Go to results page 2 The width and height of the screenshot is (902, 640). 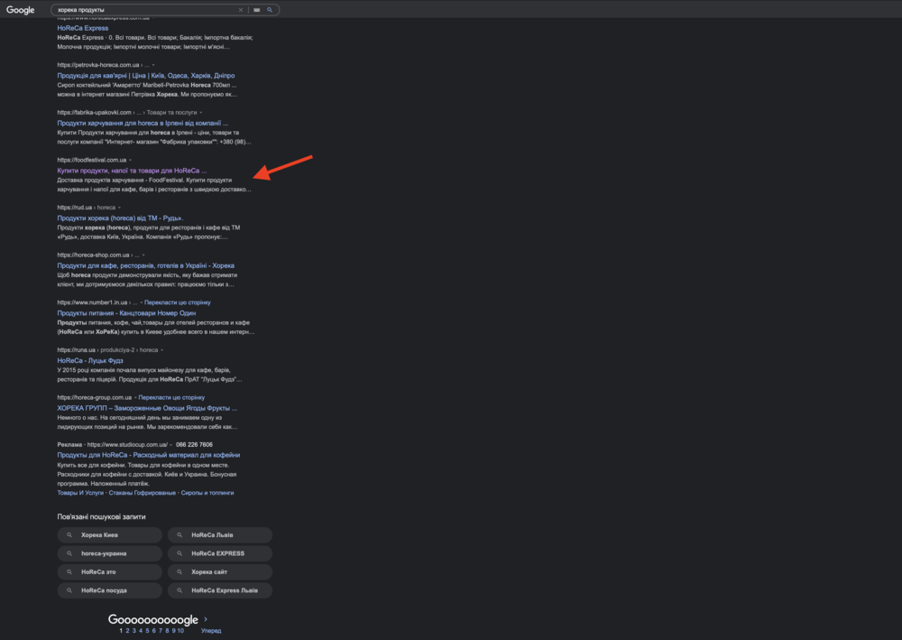click(x=128, y=631)
